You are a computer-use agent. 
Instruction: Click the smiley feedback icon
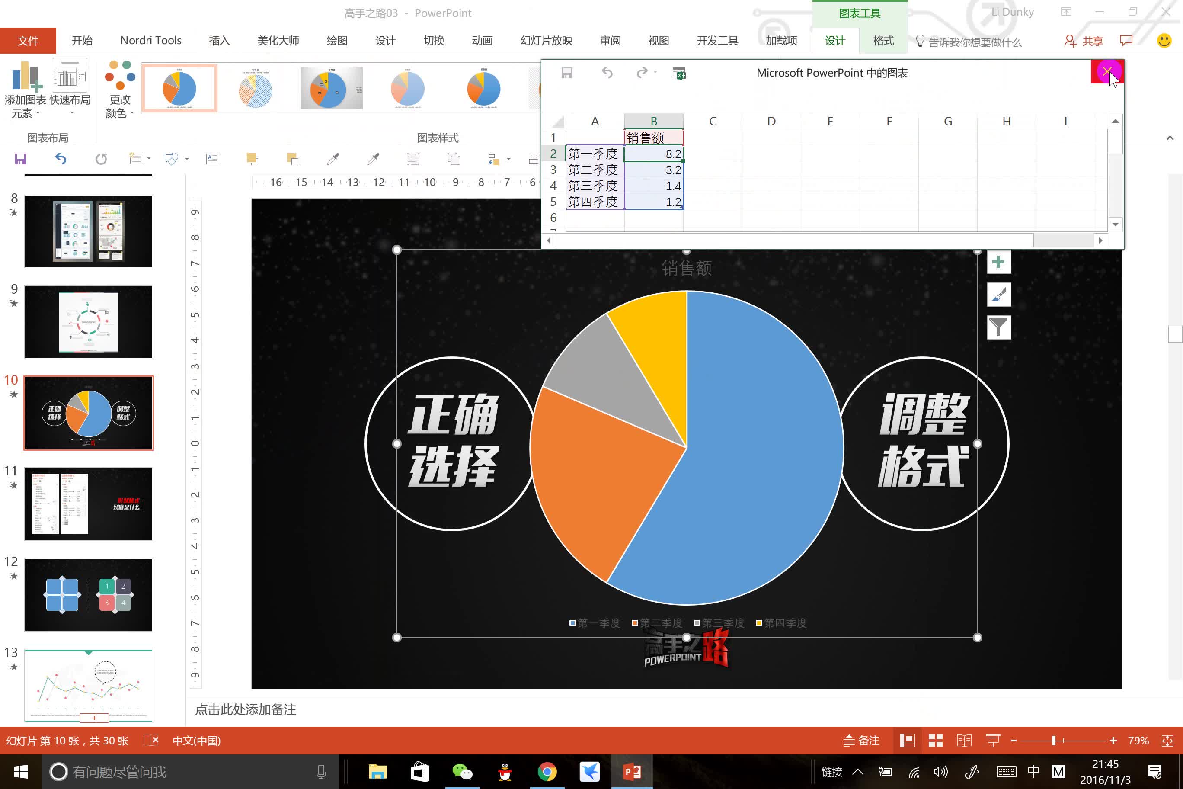[x=1164, y=41]
